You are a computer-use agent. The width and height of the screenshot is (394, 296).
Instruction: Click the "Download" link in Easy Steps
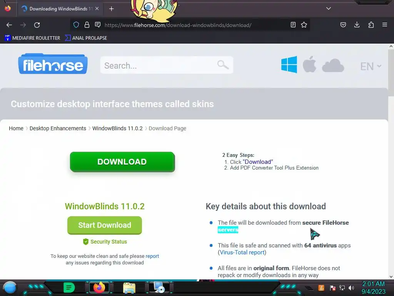(258, 162)
